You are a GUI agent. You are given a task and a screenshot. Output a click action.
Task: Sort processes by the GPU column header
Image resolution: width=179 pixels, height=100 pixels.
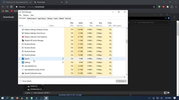(x=107, y=24)
